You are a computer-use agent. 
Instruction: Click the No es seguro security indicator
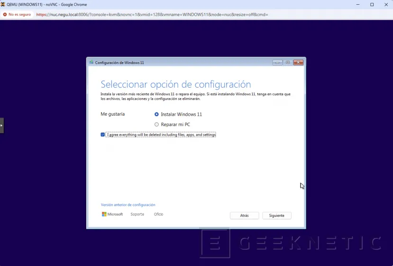[17, 15]
